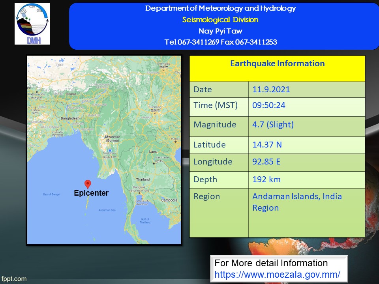Click 'Bay of Bengal' label on map

pyautogui.click(x=51, y=194)
